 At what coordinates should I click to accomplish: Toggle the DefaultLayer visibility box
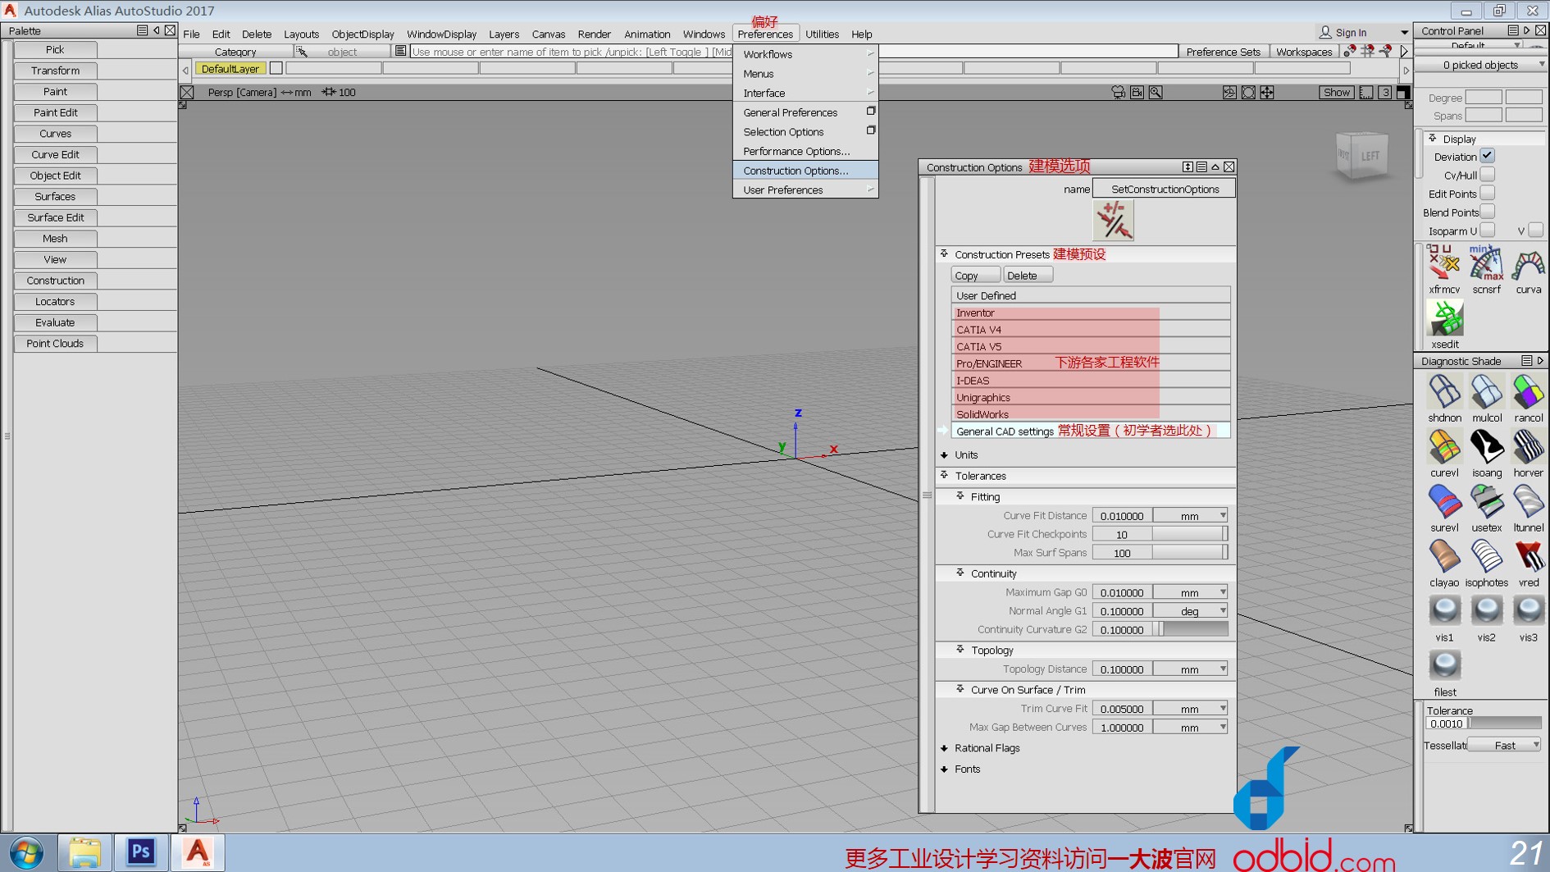coord(276,68)
